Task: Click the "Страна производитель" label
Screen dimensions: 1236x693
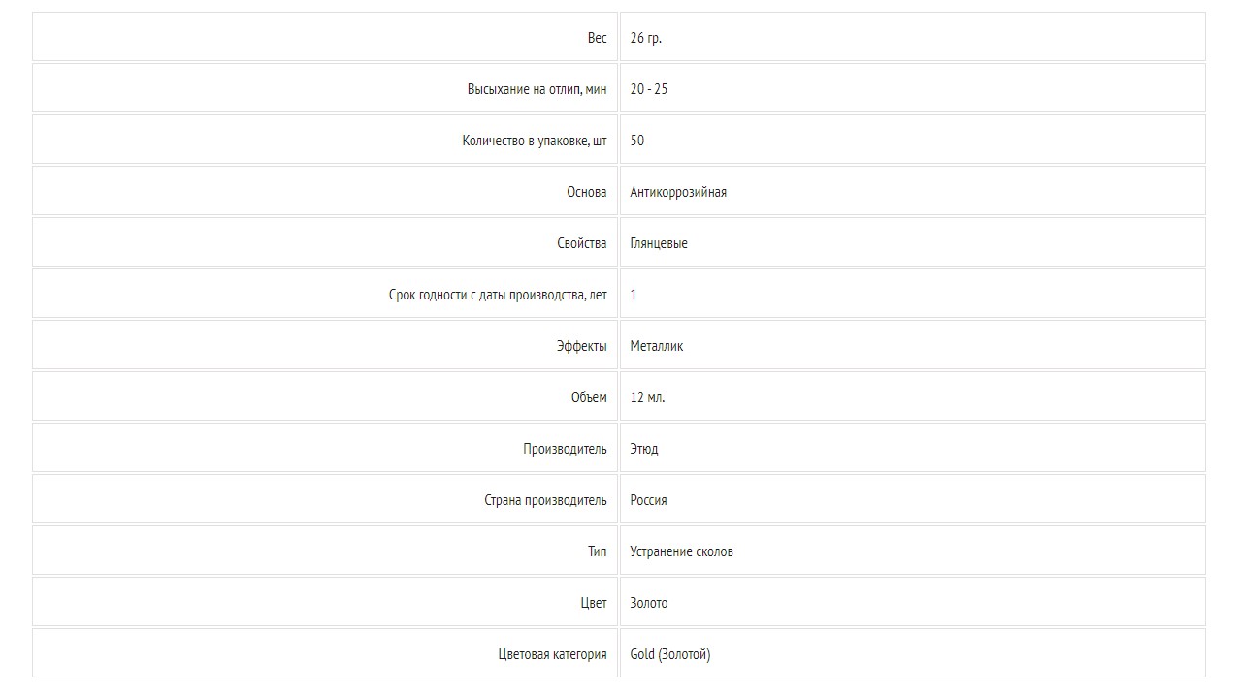Action: (x=545, y=500)
